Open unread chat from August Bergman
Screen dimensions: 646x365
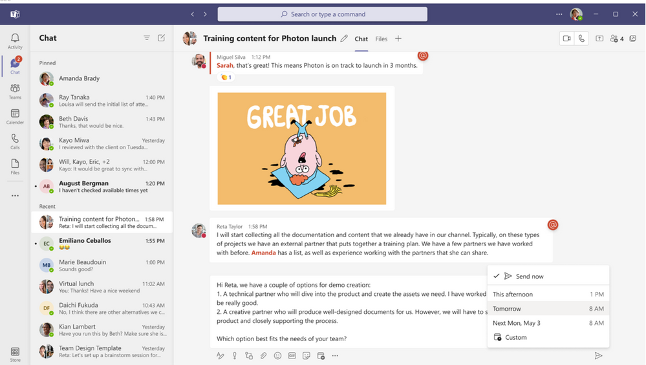[x=102, y=187]
